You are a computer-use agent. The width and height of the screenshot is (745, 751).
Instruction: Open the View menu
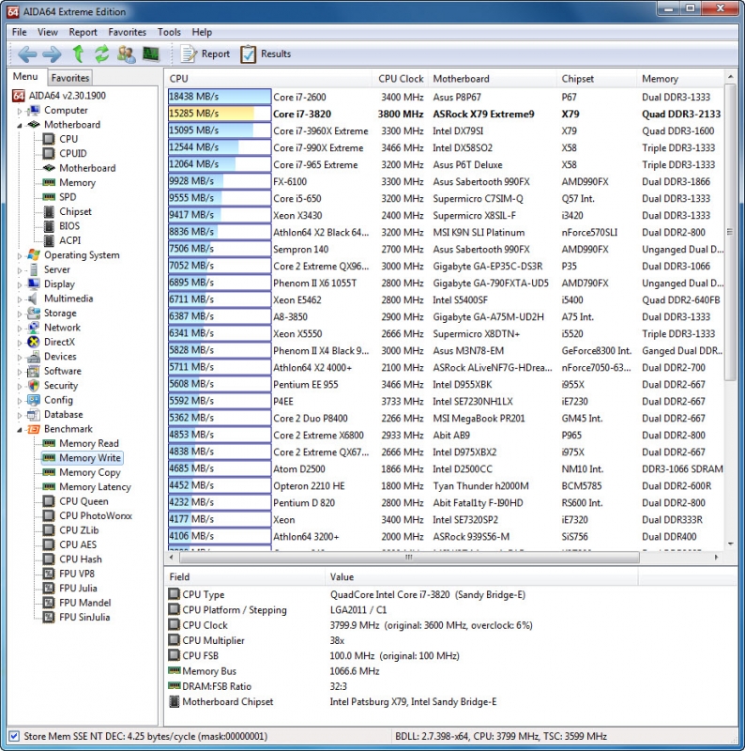[x=48, y=32]
